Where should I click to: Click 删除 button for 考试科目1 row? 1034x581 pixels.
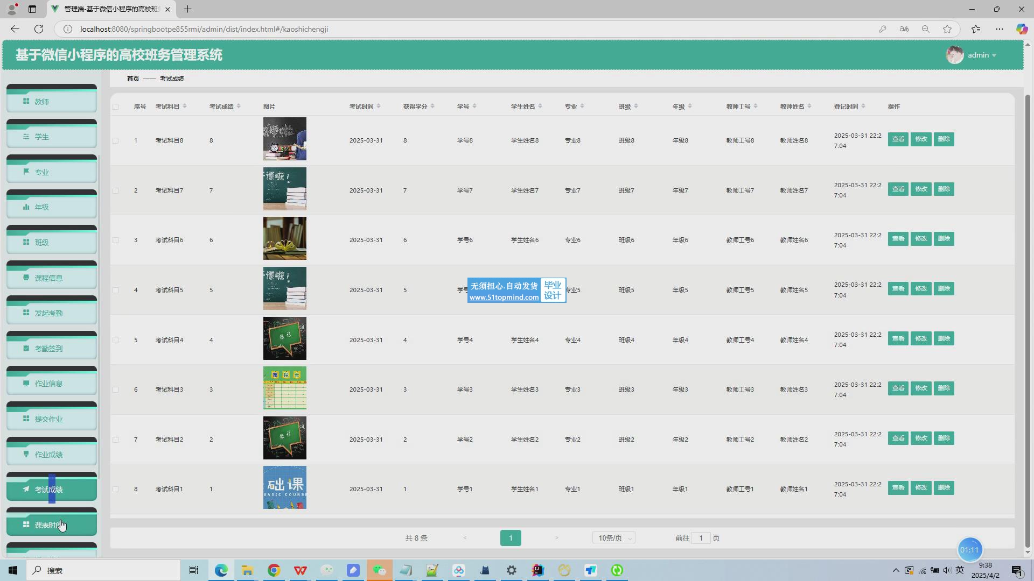click(944, 487)
